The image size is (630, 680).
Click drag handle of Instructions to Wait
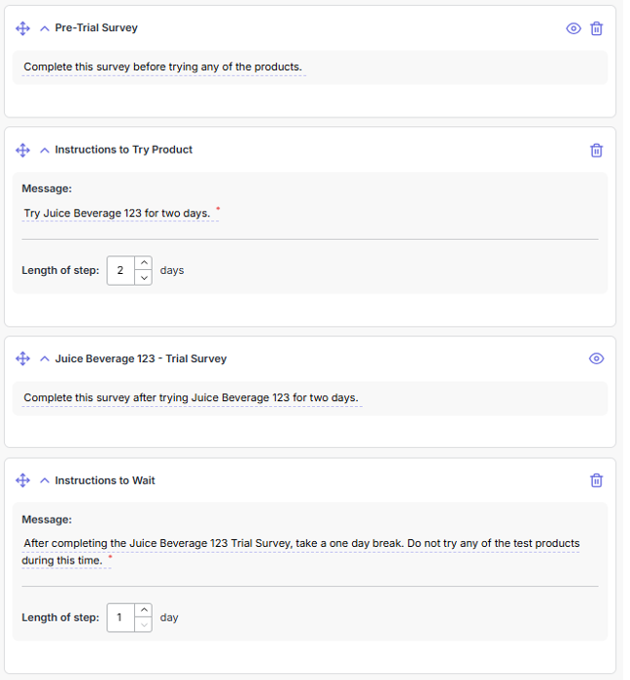point(23,481)
